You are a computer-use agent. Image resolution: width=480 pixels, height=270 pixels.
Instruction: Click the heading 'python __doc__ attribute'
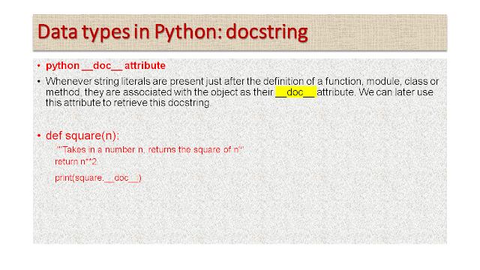[x=106, y=65]
